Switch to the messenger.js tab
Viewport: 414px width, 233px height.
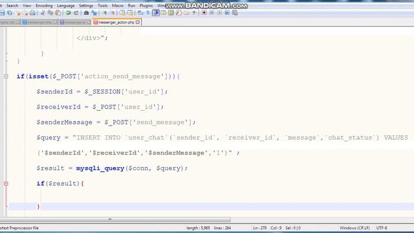[75, 23]
